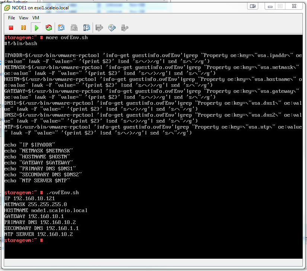Click the CD/DVD drive connect icon

(x=112, y=28)
